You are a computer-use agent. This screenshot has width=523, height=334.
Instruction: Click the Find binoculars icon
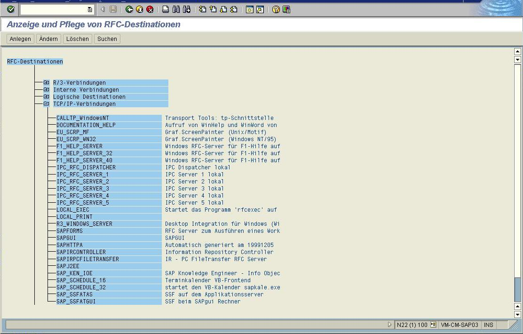click(176, 9)
